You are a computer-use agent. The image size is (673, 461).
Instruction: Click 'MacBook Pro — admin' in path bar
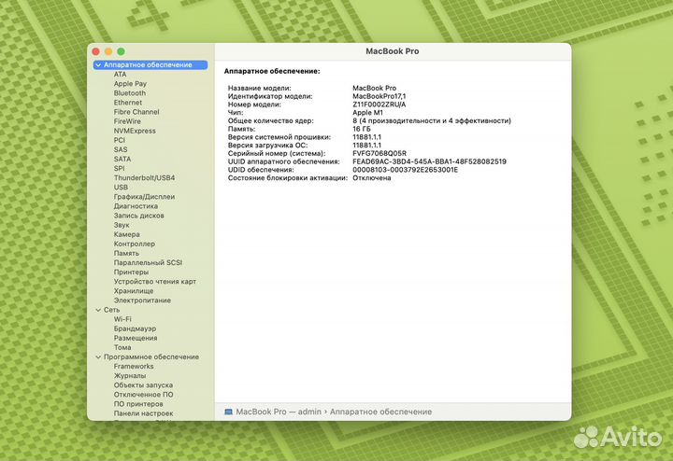[279, 412]
